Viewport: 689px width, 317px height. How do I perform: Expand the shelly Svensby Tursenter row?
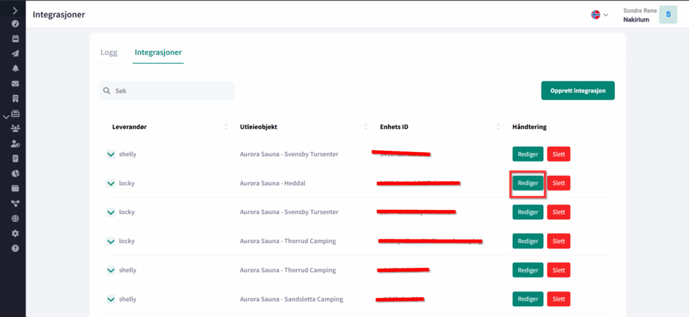[111, 154]
